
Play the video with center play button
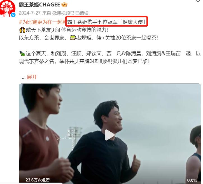coord(109,135)
